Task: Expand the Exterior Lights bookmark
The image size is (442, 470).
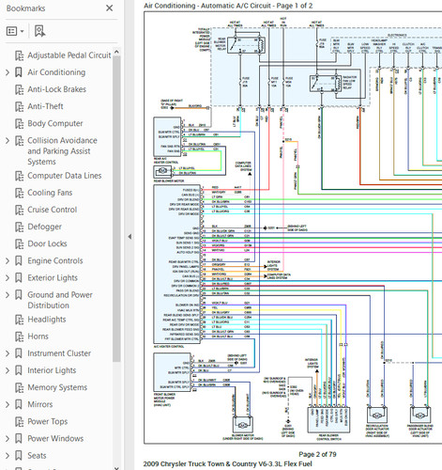Action: [8, 278]
